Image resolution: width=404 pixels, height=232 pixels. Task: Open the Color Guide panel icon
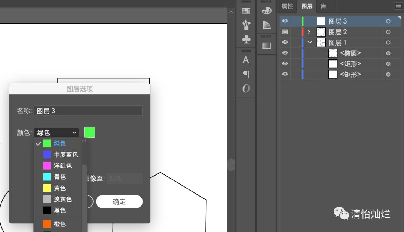click(x=266, y=25)
